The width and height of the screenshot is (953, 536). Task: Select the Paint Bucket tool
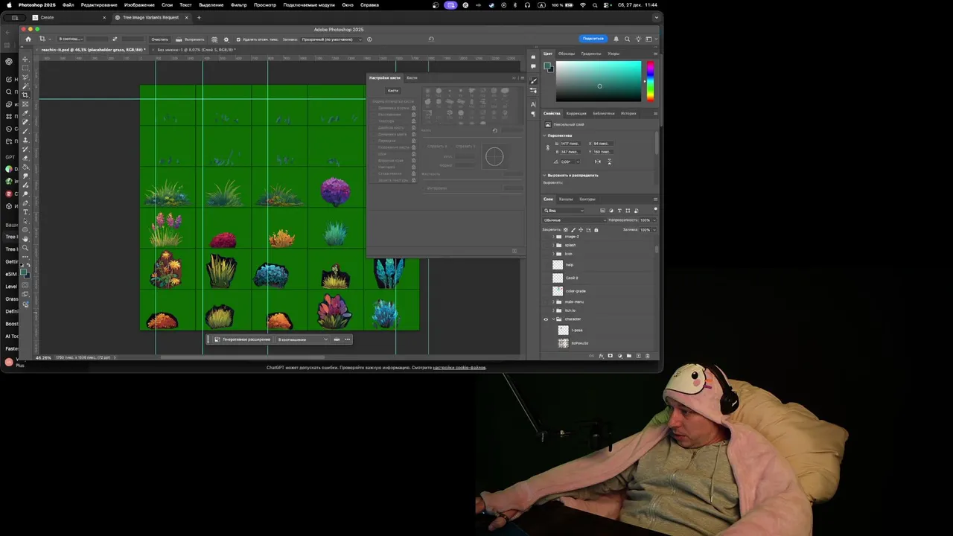point(25,167)
